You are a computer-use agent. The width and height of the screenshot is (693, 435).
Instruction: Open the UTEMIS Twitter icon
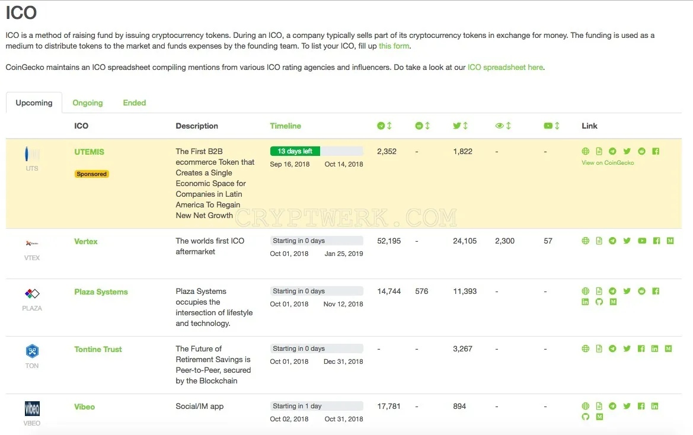pyautogui.click(x=627, y=152)
